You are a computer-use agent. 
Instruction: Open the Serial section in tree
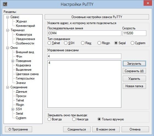click(x=19, y=114)
